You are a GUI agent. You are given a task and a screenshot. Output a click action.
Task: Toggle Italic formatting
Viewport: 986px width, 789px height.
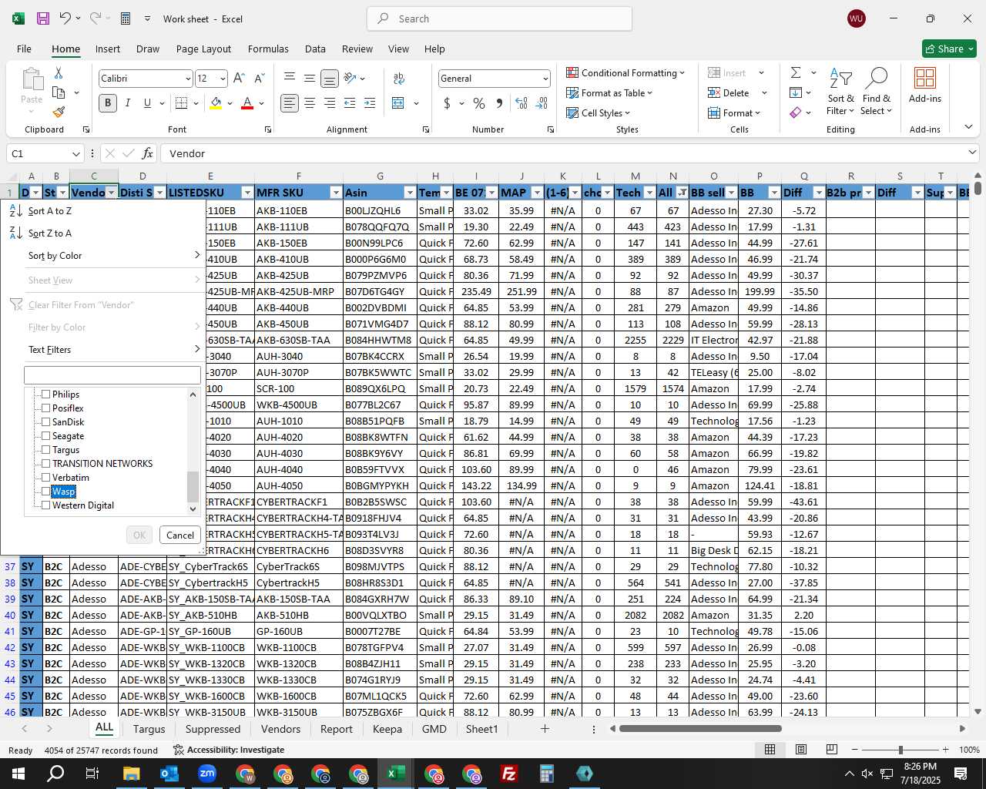(127, 102)
